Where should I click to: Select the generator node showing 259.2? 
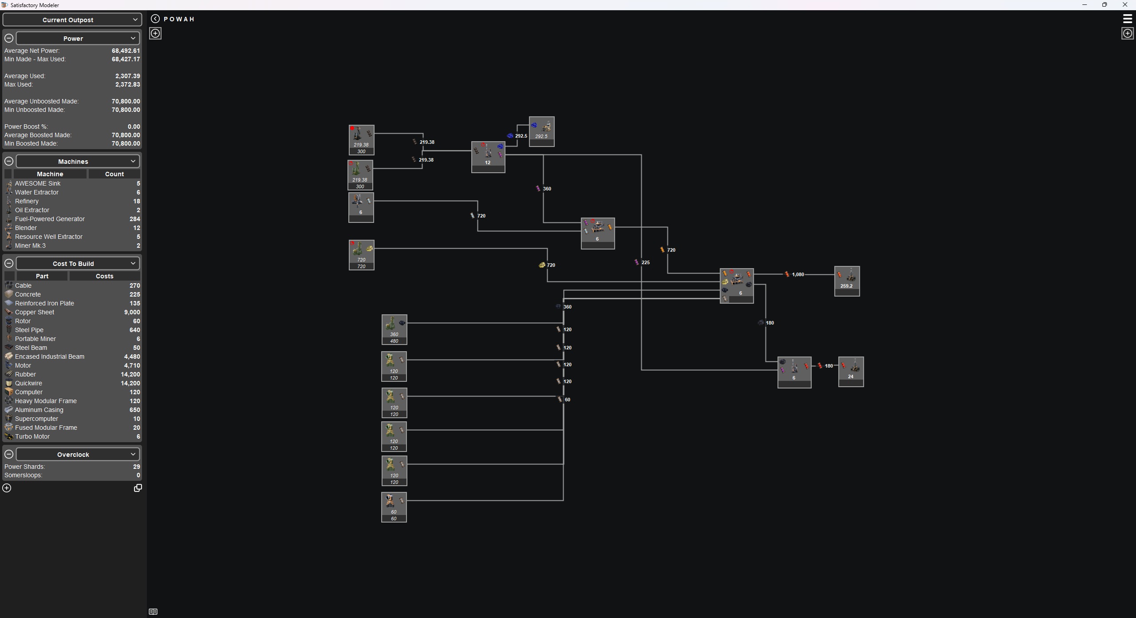[847, 281]
